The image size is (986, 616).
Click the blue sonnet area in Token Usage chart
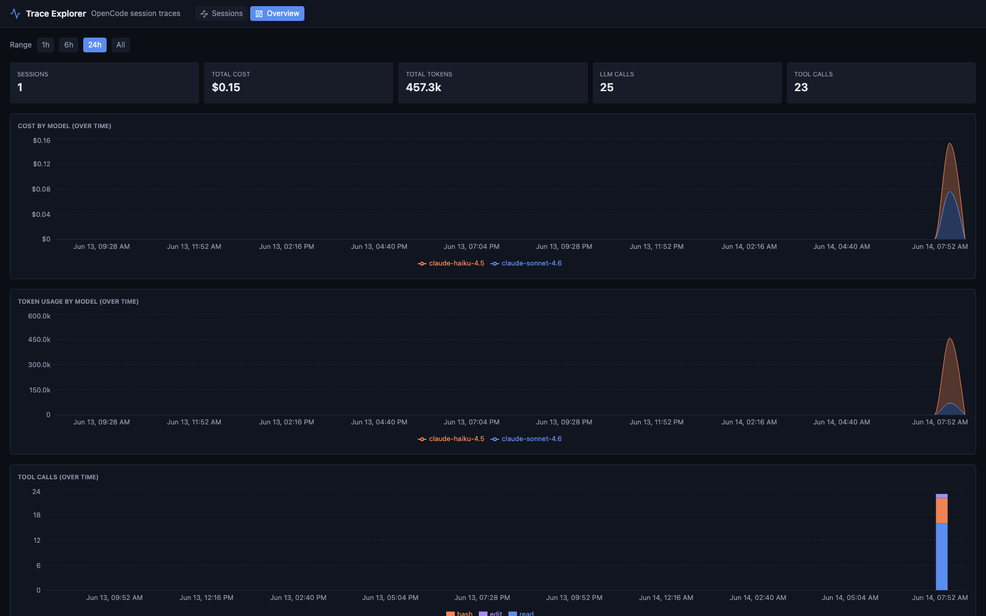950,410
